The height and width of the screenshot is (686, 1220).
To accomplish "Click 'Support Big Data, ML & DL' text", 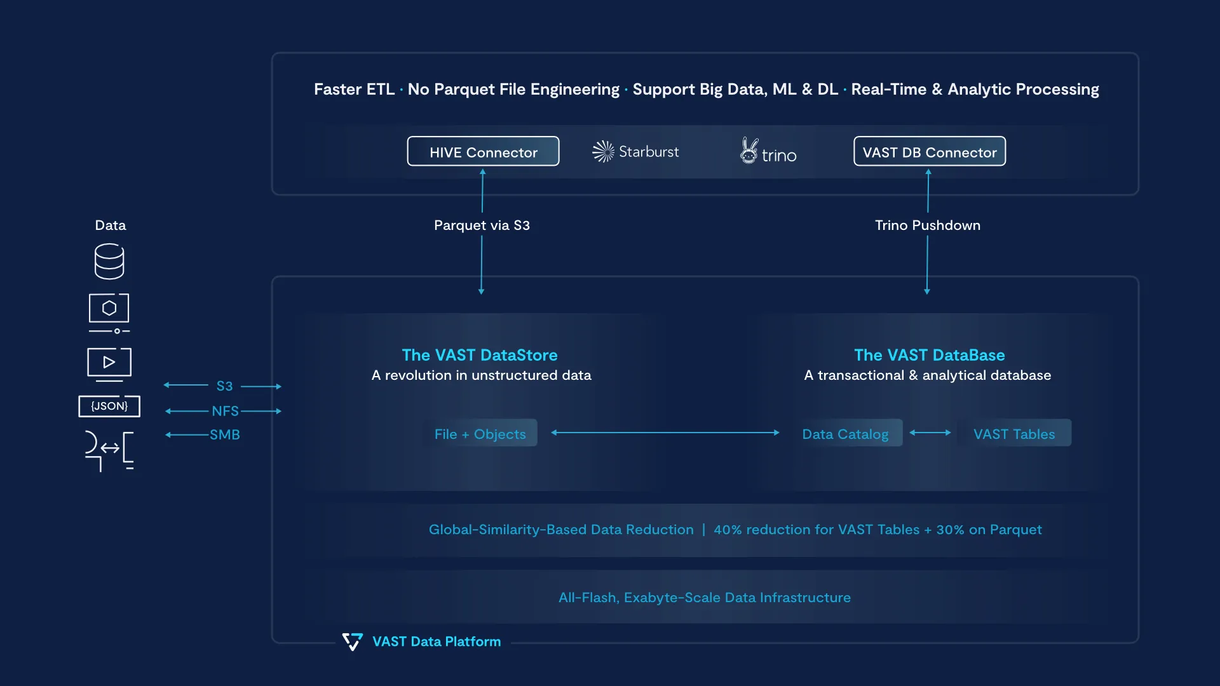I will [x=735, y=89].
